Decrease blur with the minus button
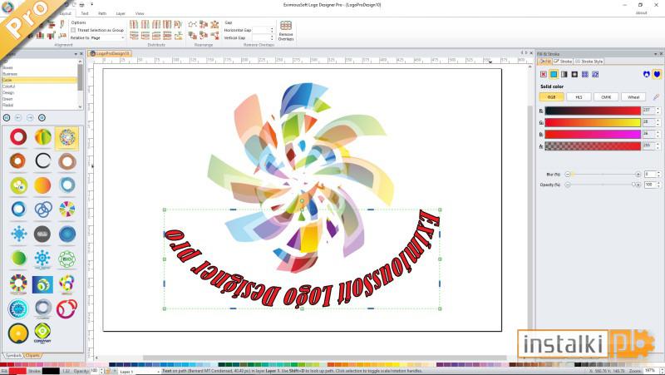Image resolution: width=665 pixels, height=375 pixels. click(568, 175)
